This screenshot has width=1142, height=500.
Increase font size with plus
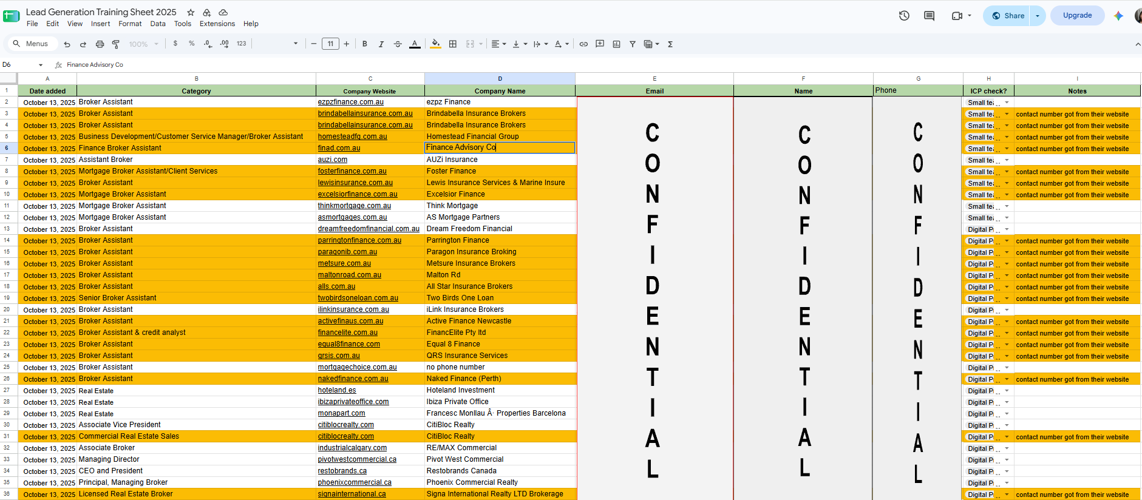[347, 44]
